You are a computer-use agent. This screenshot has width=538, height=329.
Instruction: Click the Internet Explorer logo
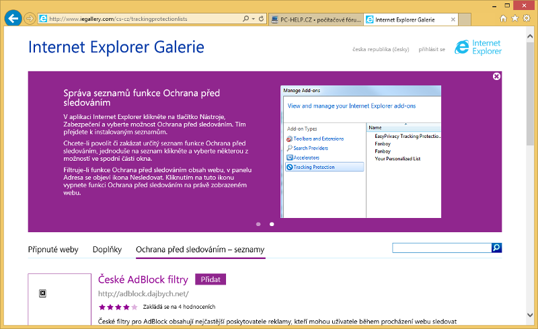(478, 47)
